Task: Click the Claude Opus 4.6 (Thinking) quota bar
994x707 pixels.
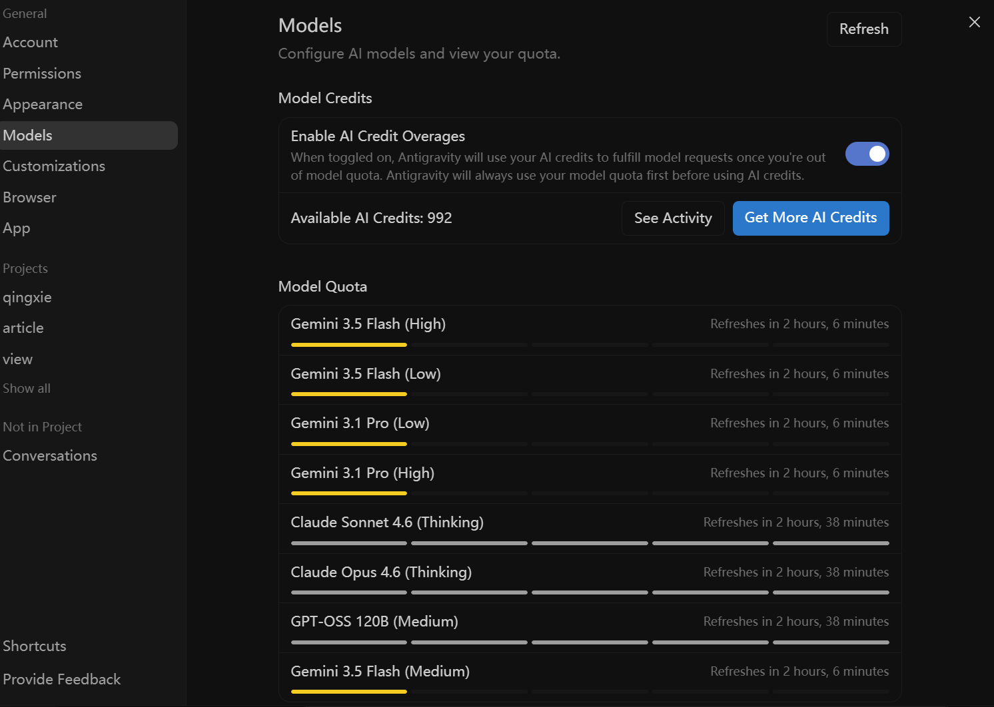Action: 590,592
